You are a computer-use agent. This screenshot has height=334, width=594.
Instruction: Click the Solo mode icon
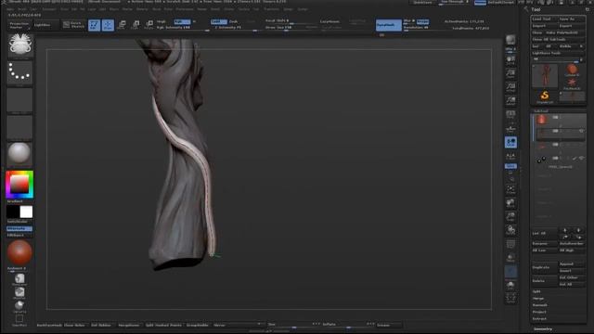pos(510,286)
